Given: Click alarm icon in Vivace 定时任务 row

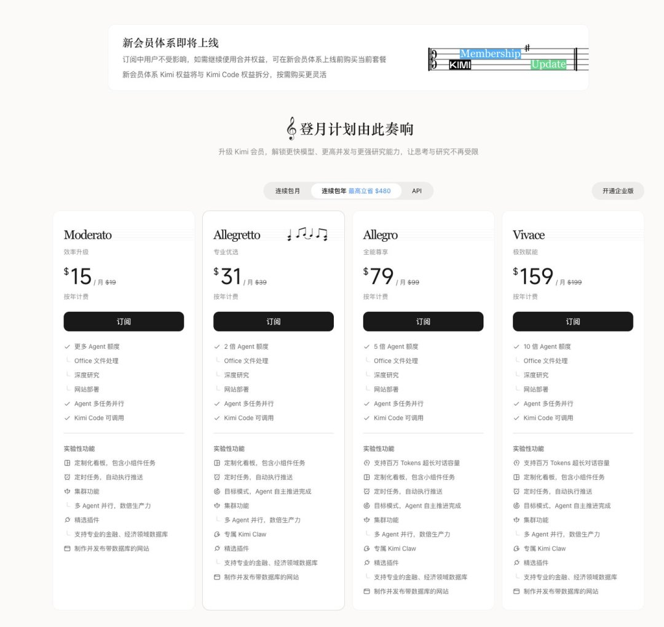Looking at the screenshot, I should tap(516, 492).
